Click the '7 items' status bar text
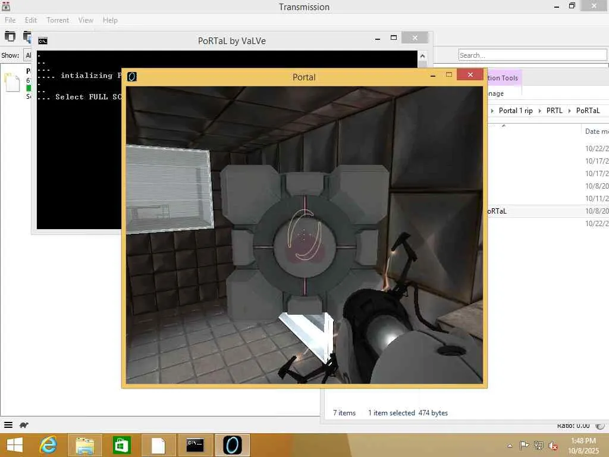 tap(344, 413)
